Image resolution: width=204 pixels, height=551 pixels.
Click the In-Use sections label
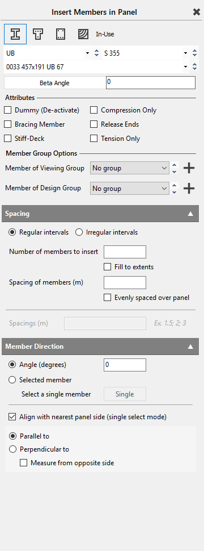105,35
